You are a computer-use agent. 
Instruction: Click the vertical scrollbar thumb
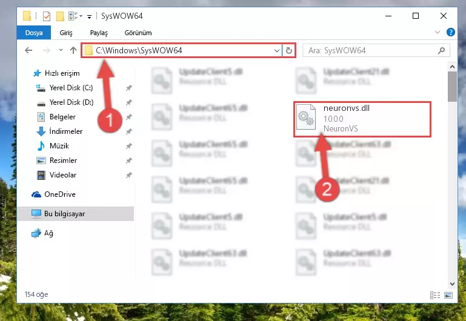click(x=452, y=87)
